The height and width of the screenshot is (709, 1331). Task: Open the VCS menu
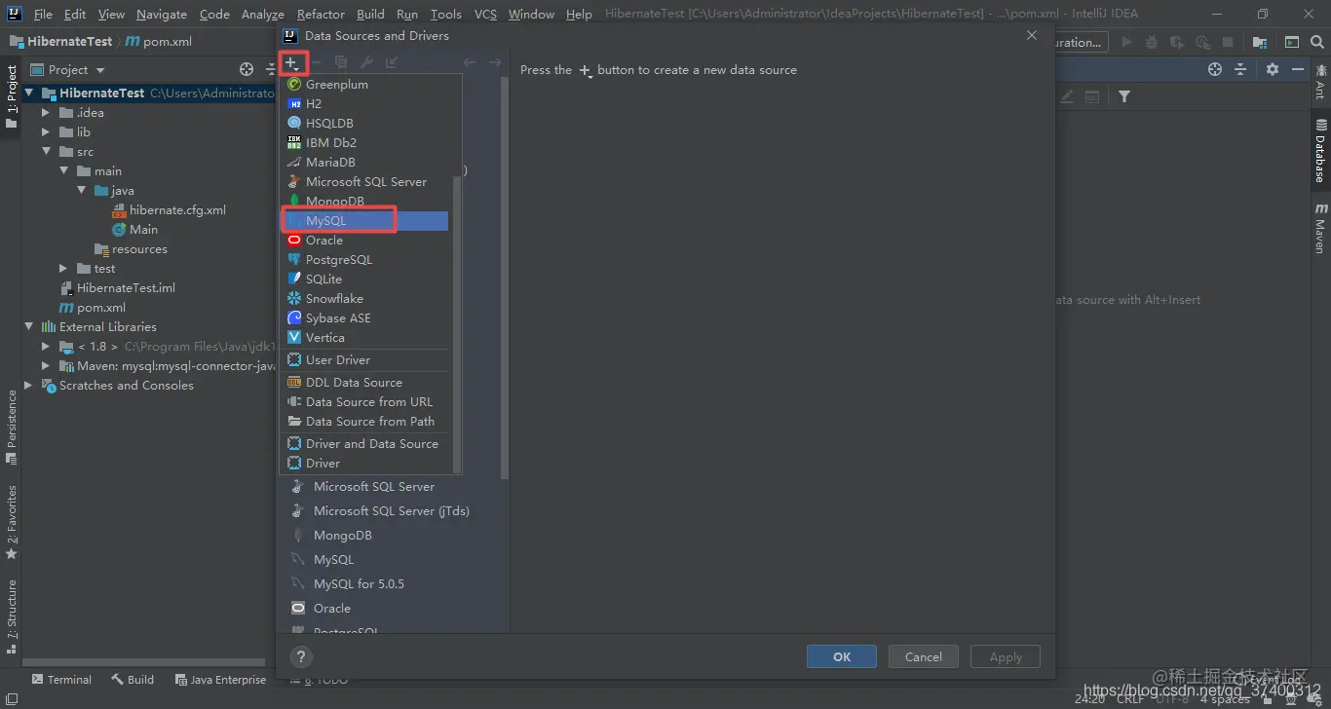coord(485,14)
